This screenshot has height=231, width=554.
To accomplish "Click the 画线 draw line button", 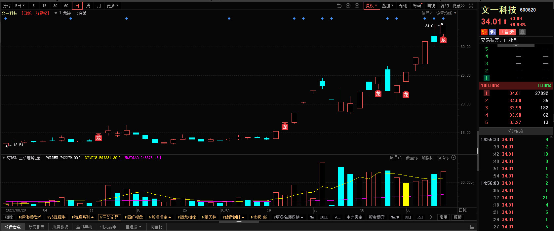I will [x=431, y=6].
